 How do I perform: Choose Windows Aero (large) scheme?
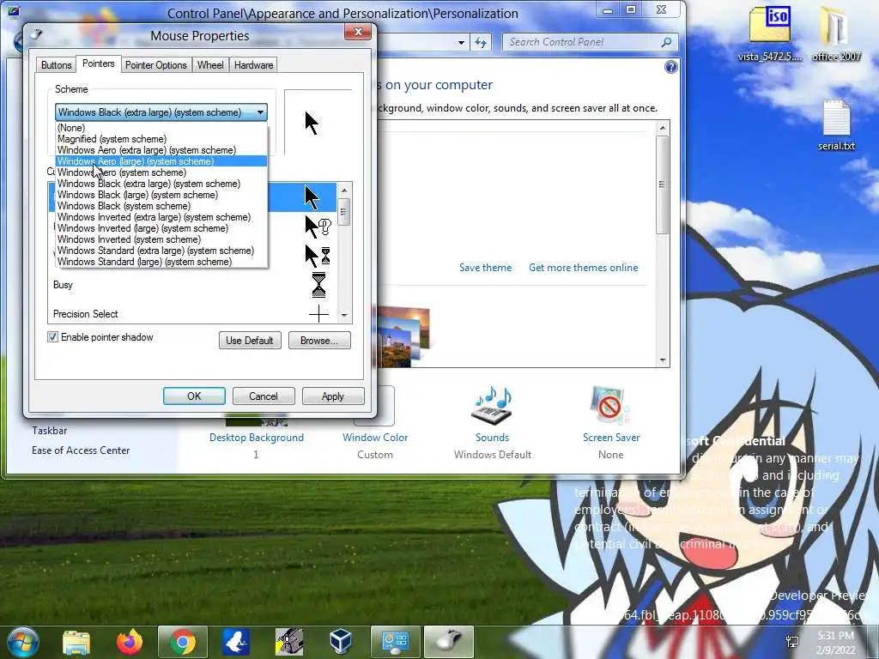[x=161, y=161]
